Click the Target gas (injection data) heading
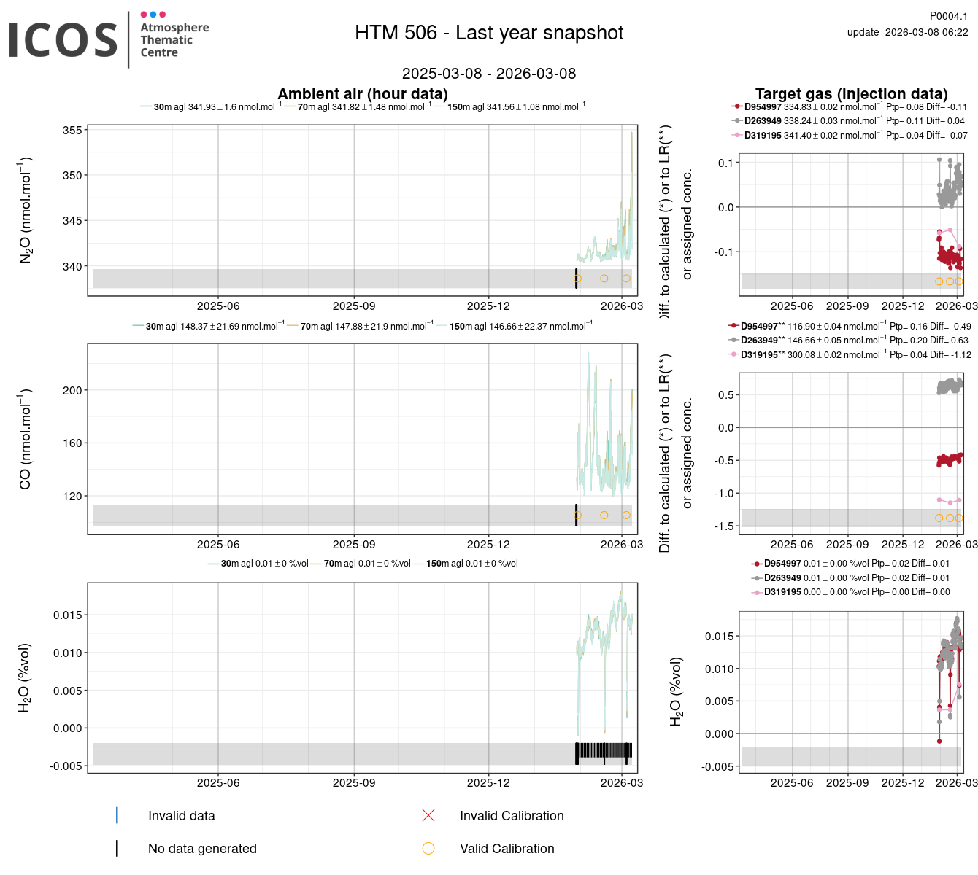This screenshot has height=875, width=978. coord(851,93)
